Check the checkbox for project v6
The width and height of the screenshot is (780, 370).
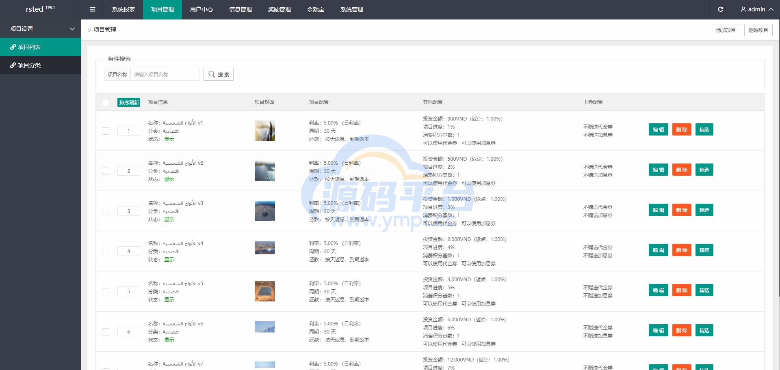click(106, 332)
